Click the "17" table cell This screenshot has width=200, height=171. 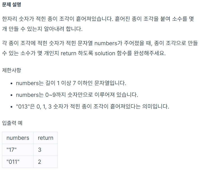click(18, 150)
